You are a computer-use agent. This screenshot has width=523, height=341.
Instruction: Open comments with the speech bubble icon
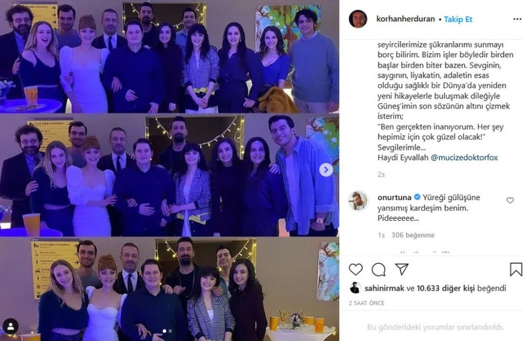coord(378,269)
